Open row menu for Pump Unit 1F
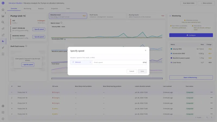The height and width of the screenshot is (122, 217). point(212,103)
